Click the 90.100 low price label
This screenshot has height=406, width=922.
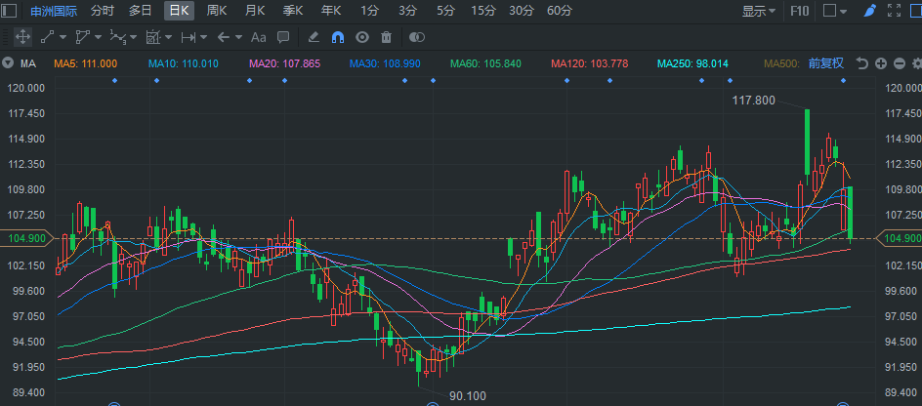(x=468, y=396)
